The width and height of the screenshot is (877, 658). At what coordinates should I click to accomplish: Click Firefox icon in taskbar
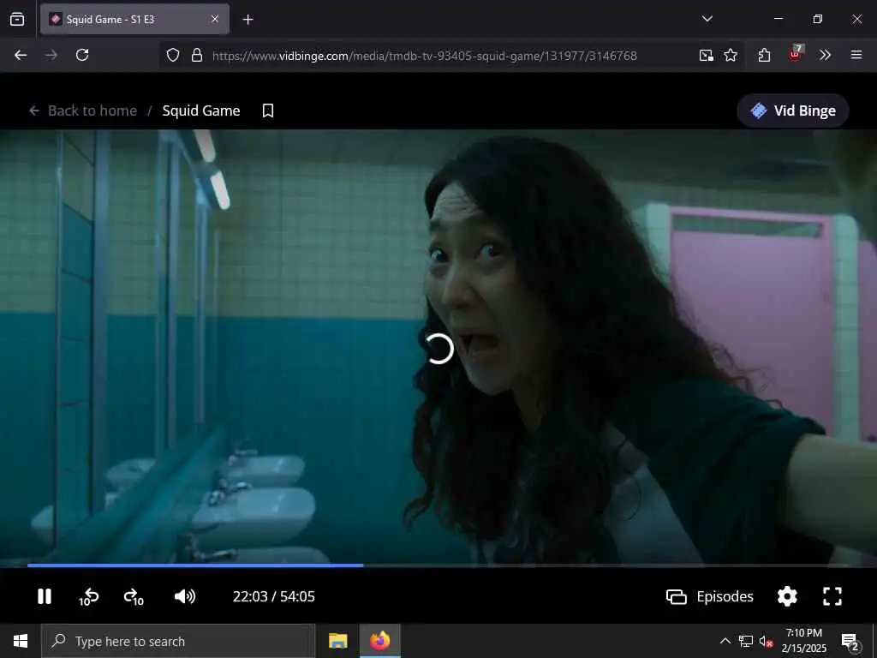tap(379, 641)
